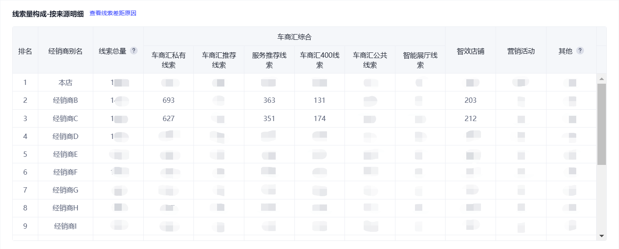Image resolution: width=619 pixels, height=249 pixels.
Task: Select 经销商H name cell
Action: point(66,208)
